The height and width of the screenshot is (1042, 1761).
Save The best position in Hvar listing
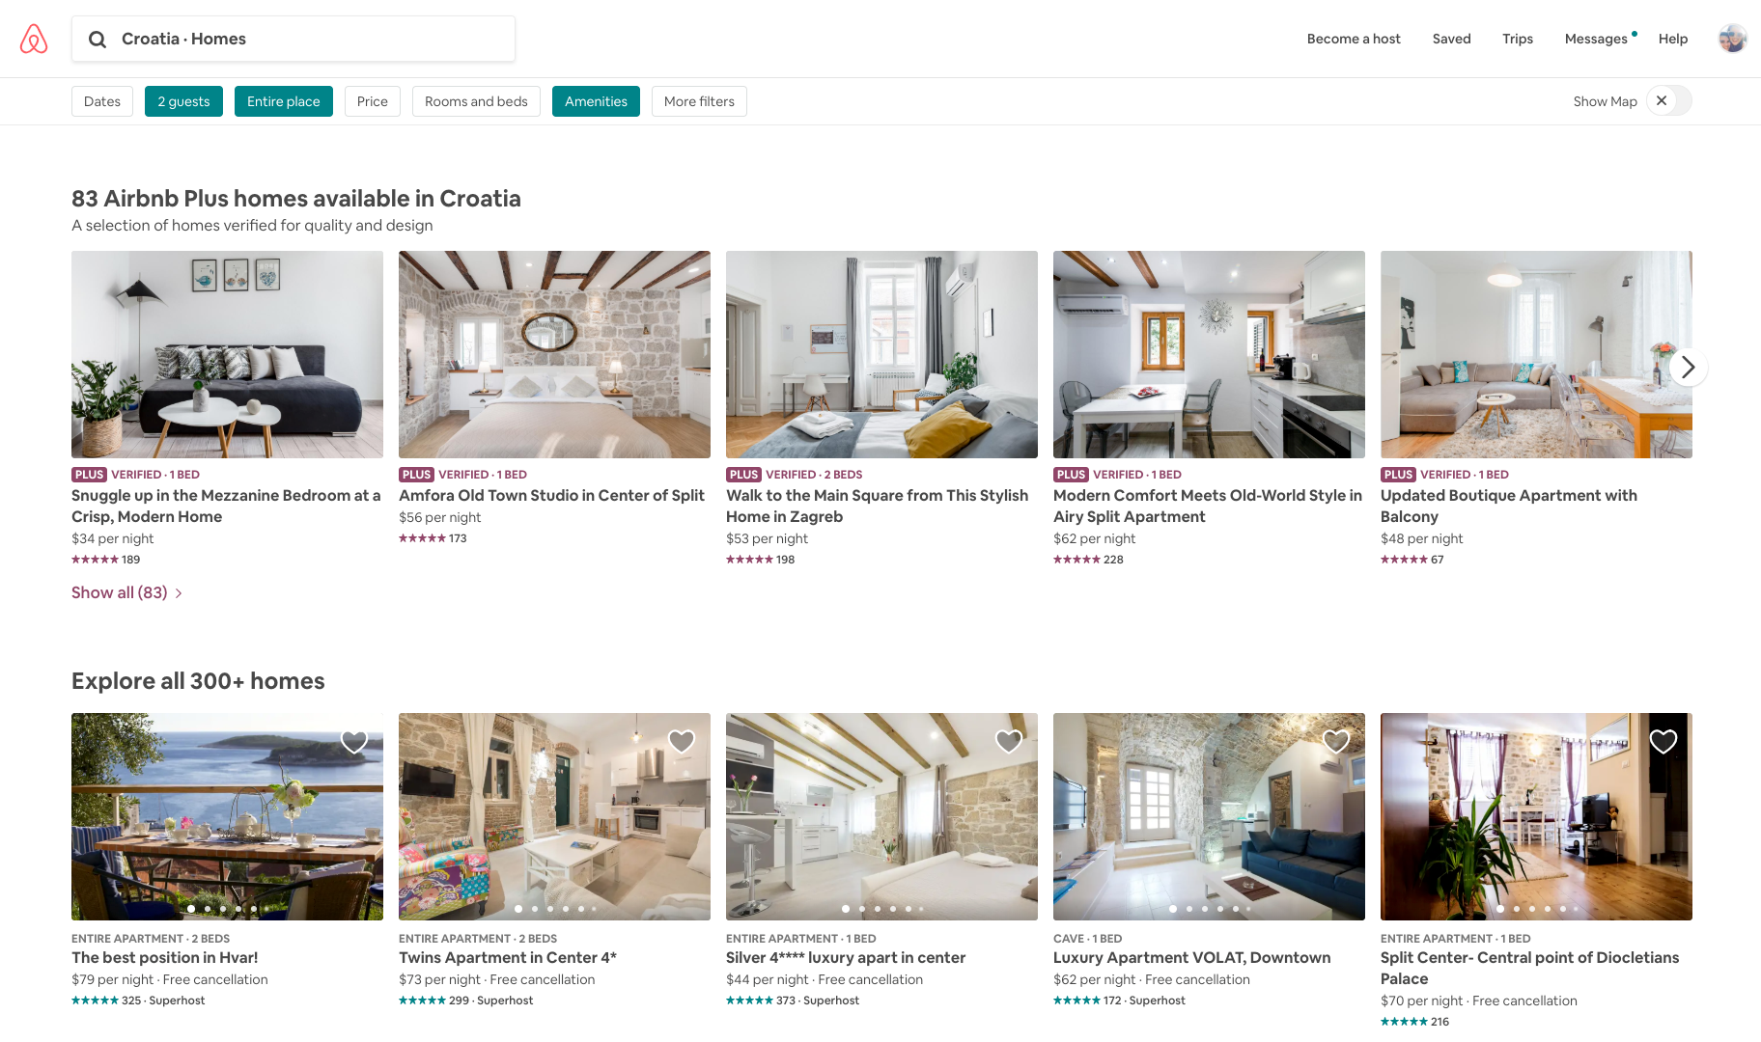click(354, 741)
